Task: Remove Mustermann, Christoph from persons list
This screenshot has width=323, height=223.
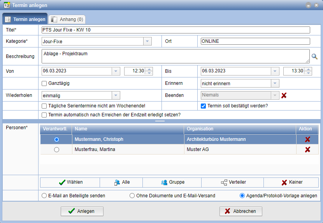Action: 307,139
